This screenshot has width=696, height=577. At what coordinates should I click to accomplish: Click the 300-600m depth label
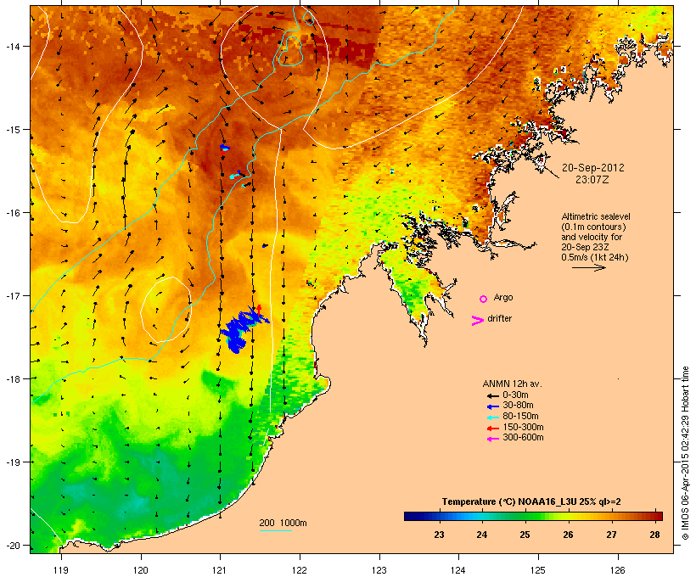[x=524, y=438]
